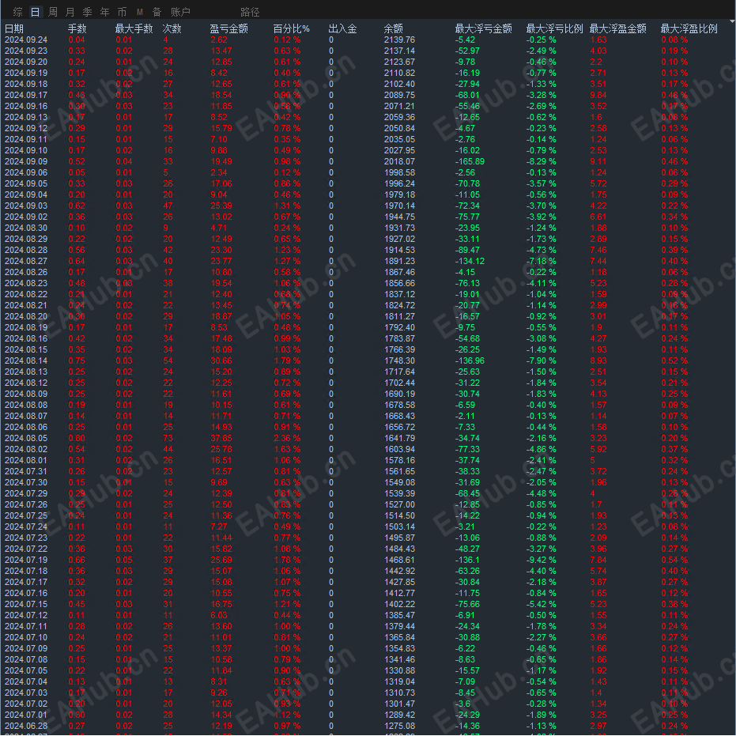Click profit amount 25.39
Viewport: 736px width, 736px height.
click(221, 206)
